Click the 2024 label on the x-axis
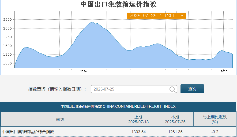Image resolution: width=237 pixels, height=137 pixels. tap(83, 71)
